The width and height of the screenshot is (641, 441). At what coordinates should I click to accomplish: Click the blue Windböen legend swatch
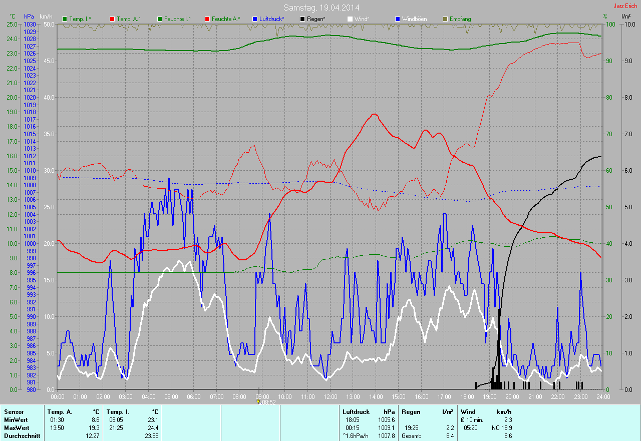click(x=398, y=19)
